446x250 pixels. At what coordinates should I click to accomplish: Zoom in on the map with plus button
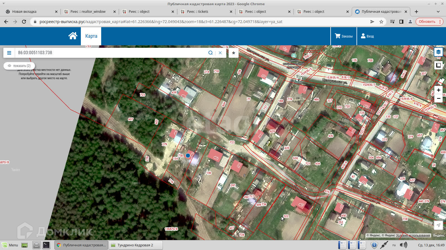coord(438,90)
